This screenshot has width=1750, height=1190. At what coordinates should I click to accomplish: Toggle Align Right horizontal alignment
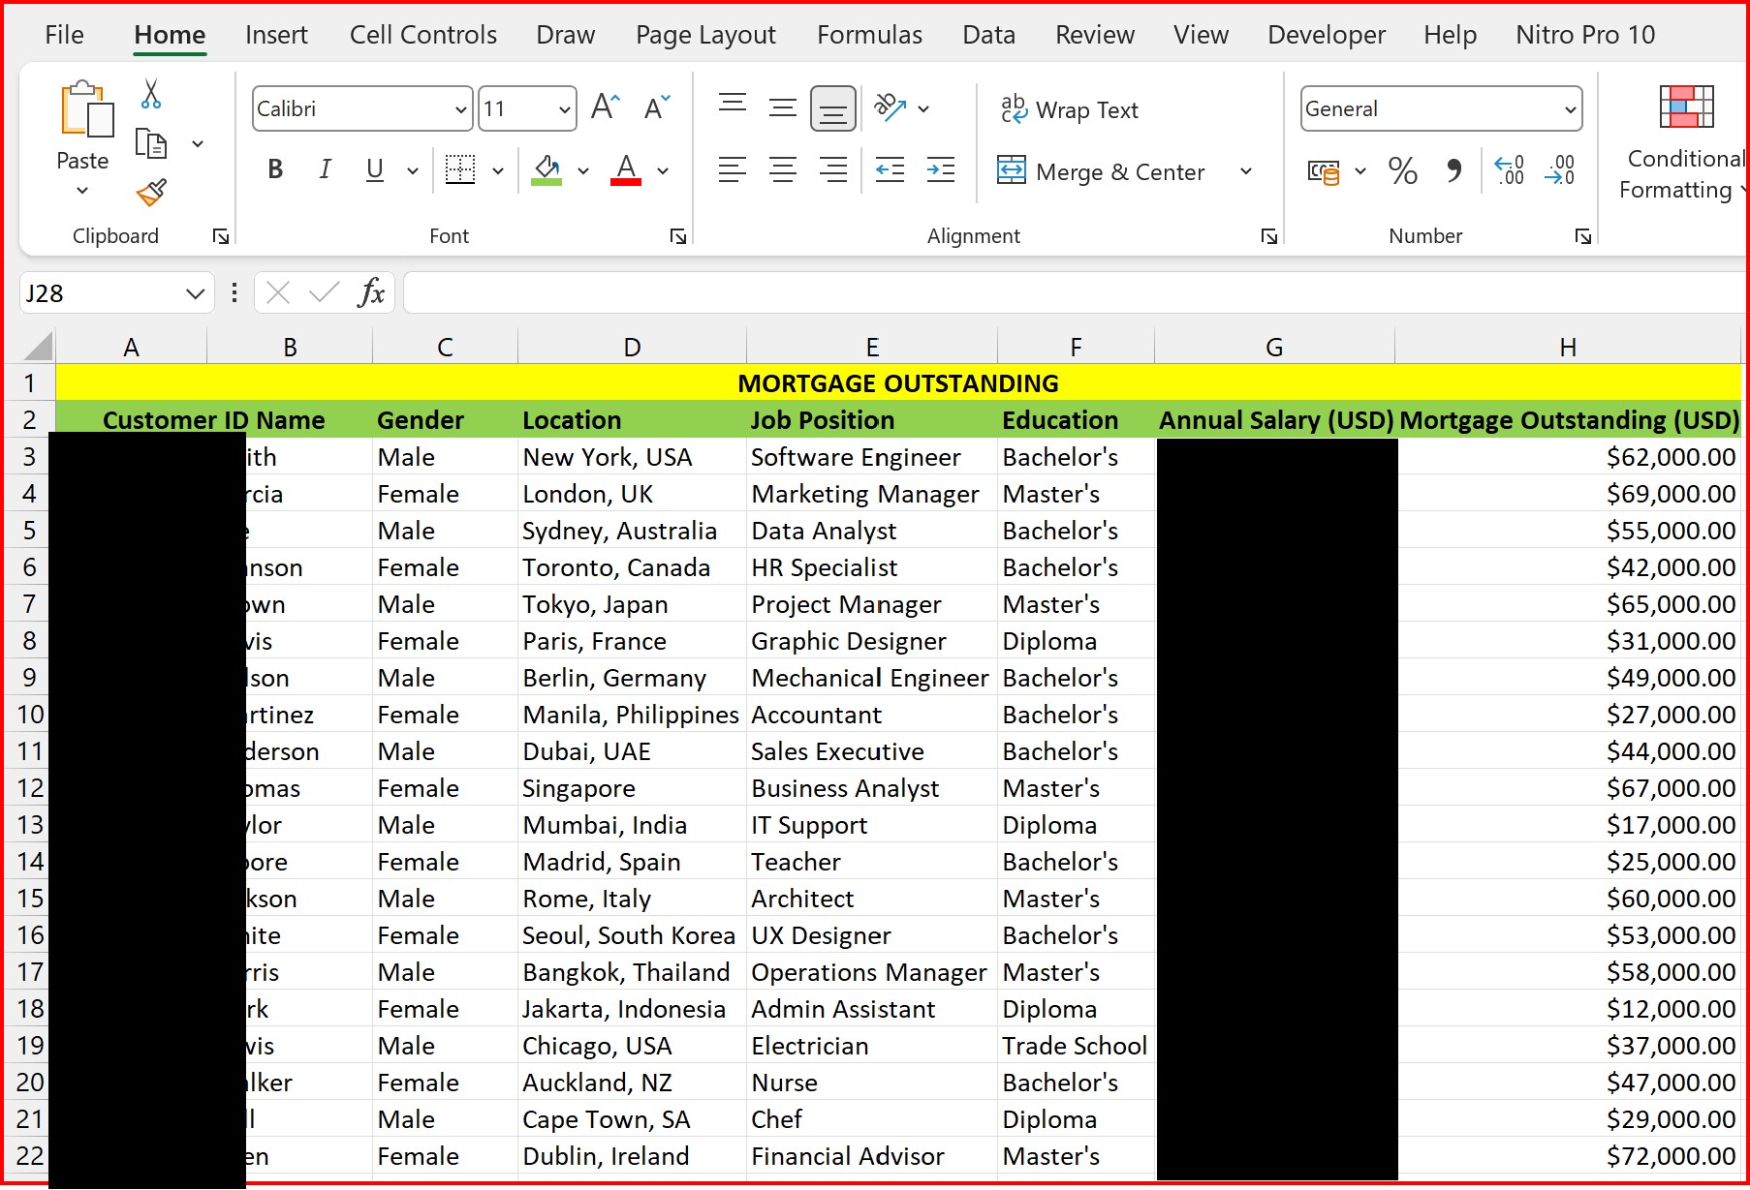coord(833,170)
